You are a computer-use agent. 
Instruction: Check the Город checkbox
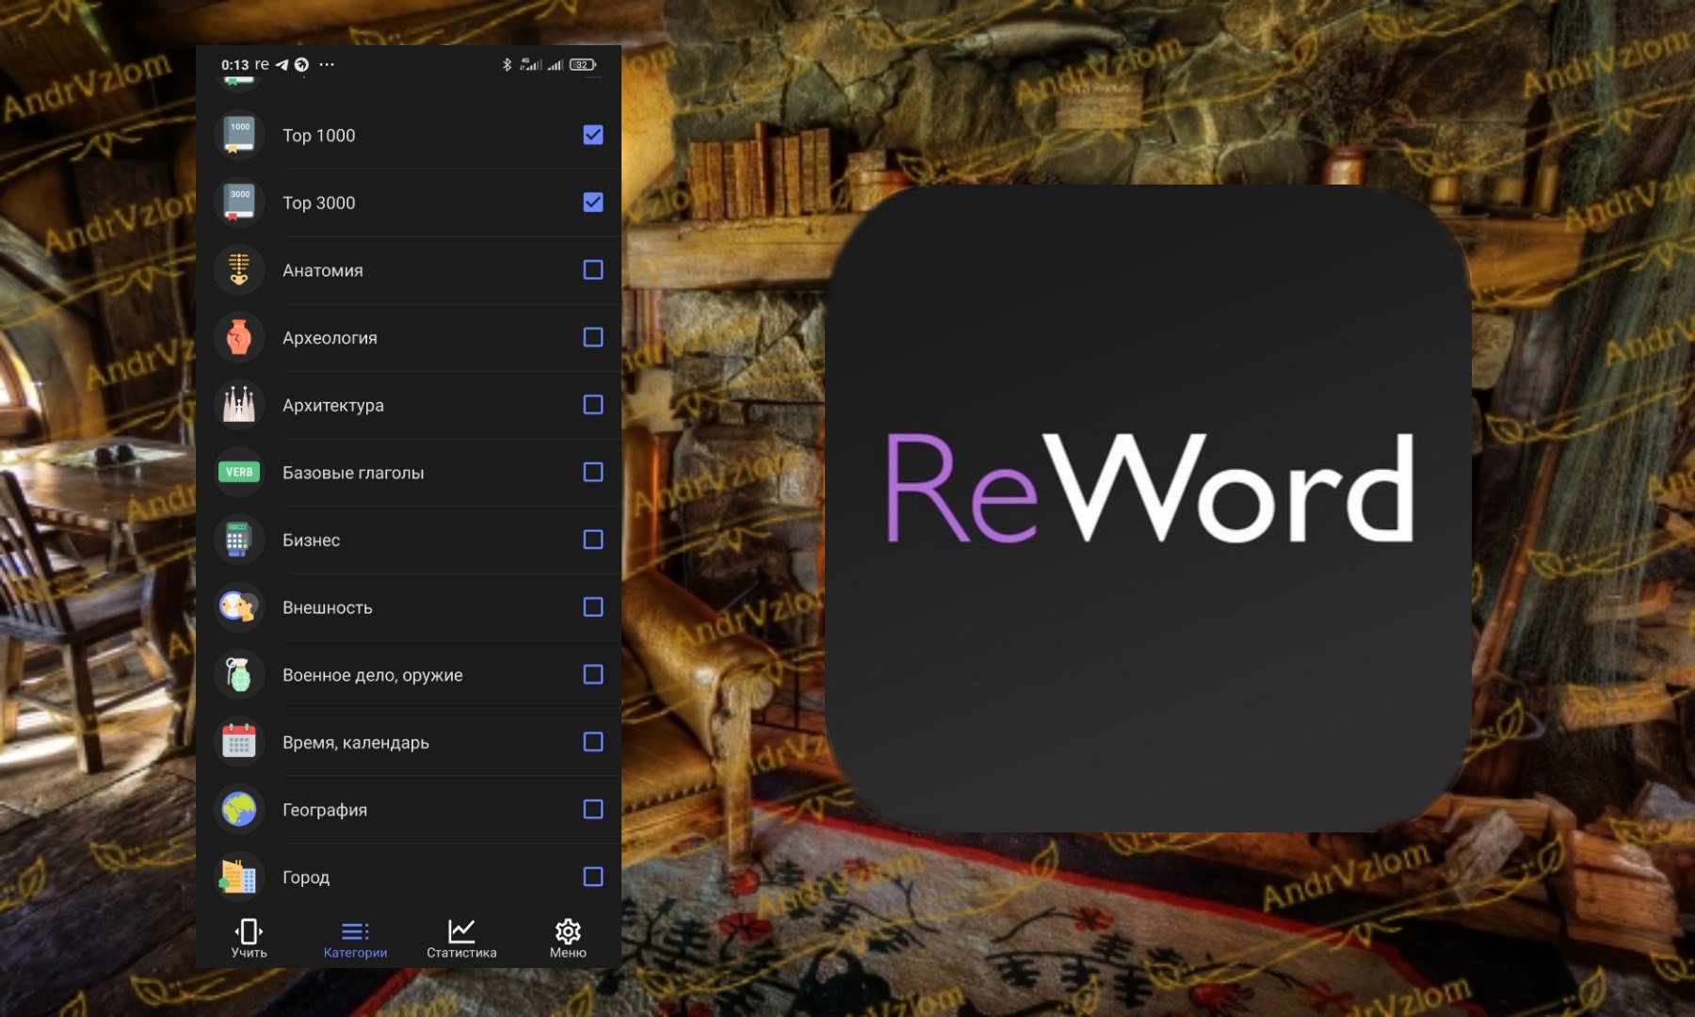(x=593, y=877)
